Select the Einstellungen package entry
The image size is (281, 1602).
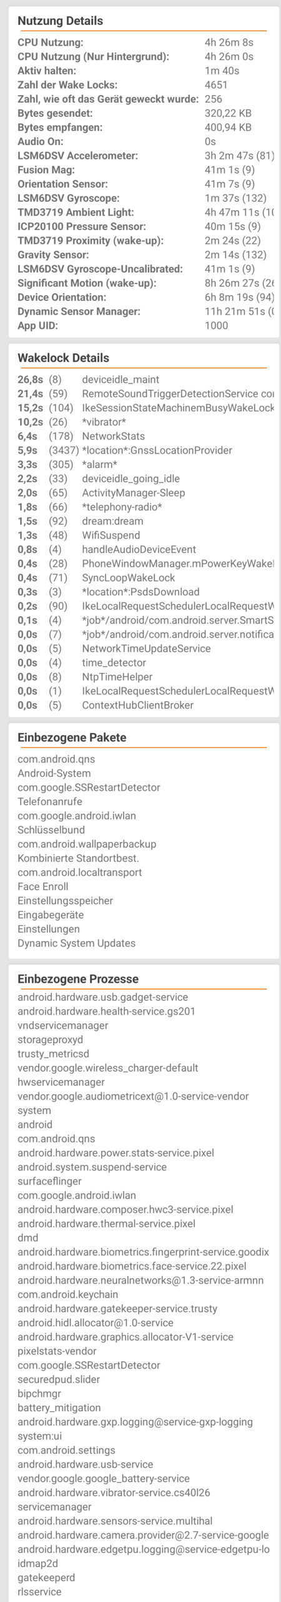click(49, 930)
